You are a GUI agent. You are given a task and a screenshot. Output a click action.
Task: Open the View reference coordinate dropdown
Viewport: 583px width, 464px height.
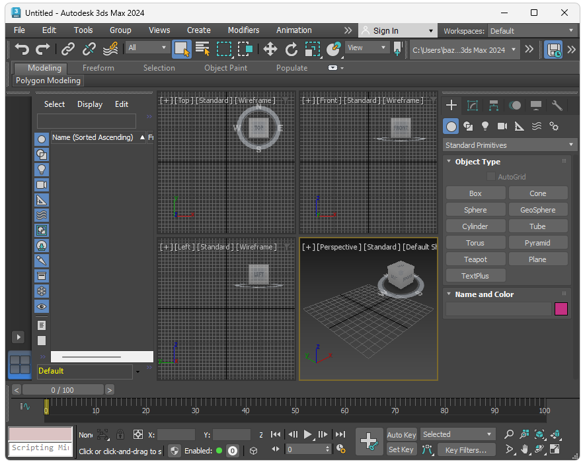coord(367,48)
